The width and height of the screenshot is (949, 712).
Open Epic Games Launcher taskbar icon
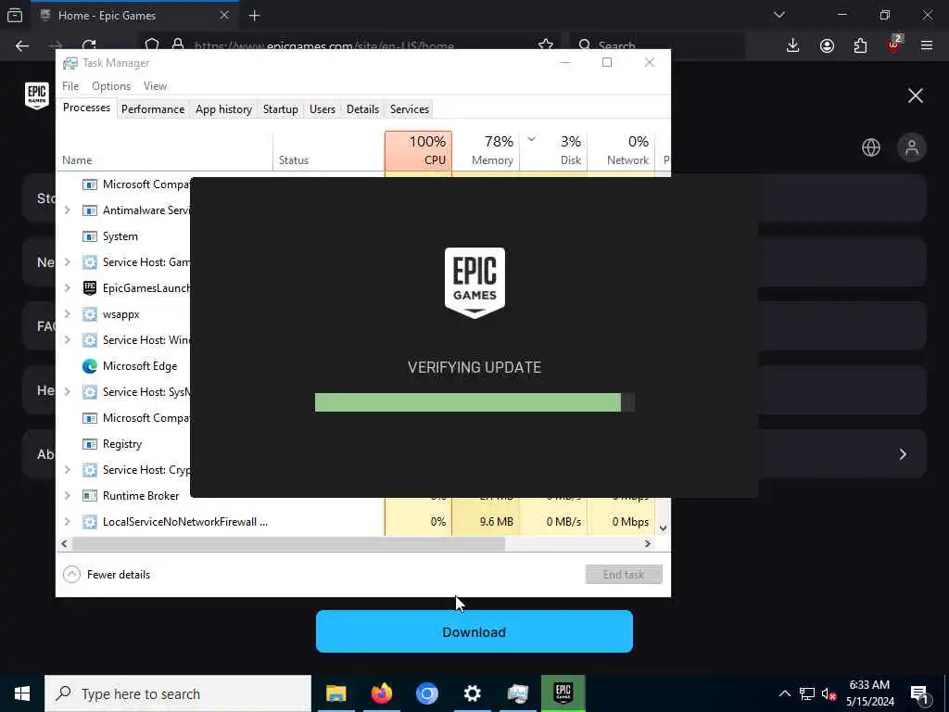[563, 693]
